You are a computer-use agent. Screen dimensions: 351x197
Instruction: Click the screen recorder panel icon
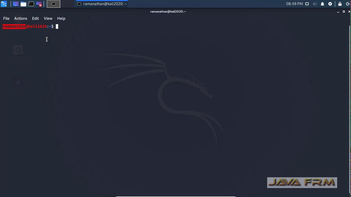[x=39, y=4]
